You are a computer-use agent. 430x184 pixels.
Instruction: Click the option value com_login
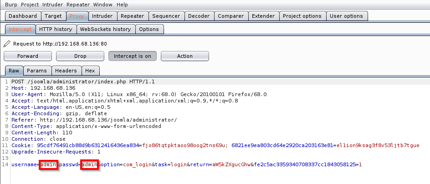pos(138,164)
